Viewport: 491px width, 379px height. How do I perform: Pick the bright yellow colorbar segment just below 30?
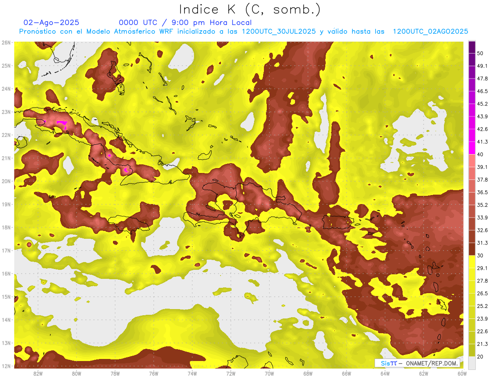(472, 262)
